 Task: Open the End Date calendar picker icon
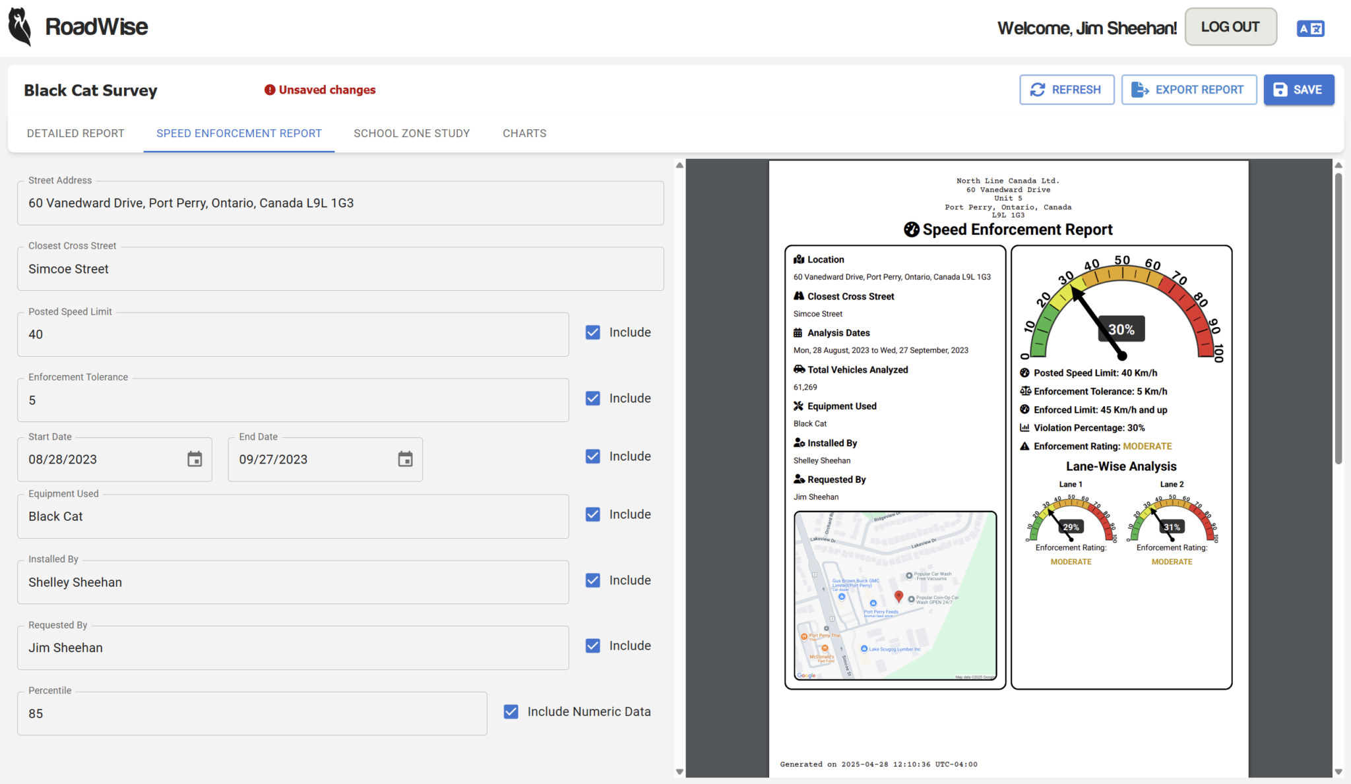coord(405,460)
